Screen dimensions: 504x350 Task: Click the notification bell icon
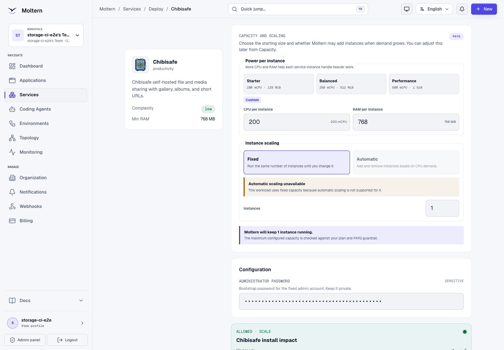click(x=462, y=9)
